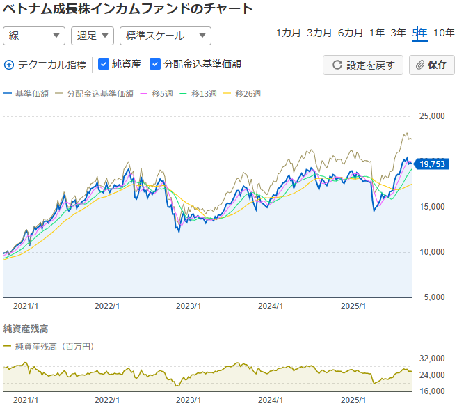Screen dimensions: 457x408
Task: Expand the 週足 interval dropdown
Action: click(93, 36)
